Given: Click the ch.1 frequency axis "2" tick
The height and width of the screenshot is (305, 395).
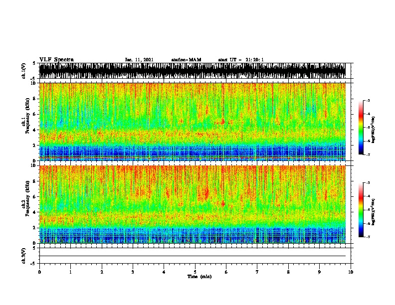Looking at the screenshot, I should 35,146.
